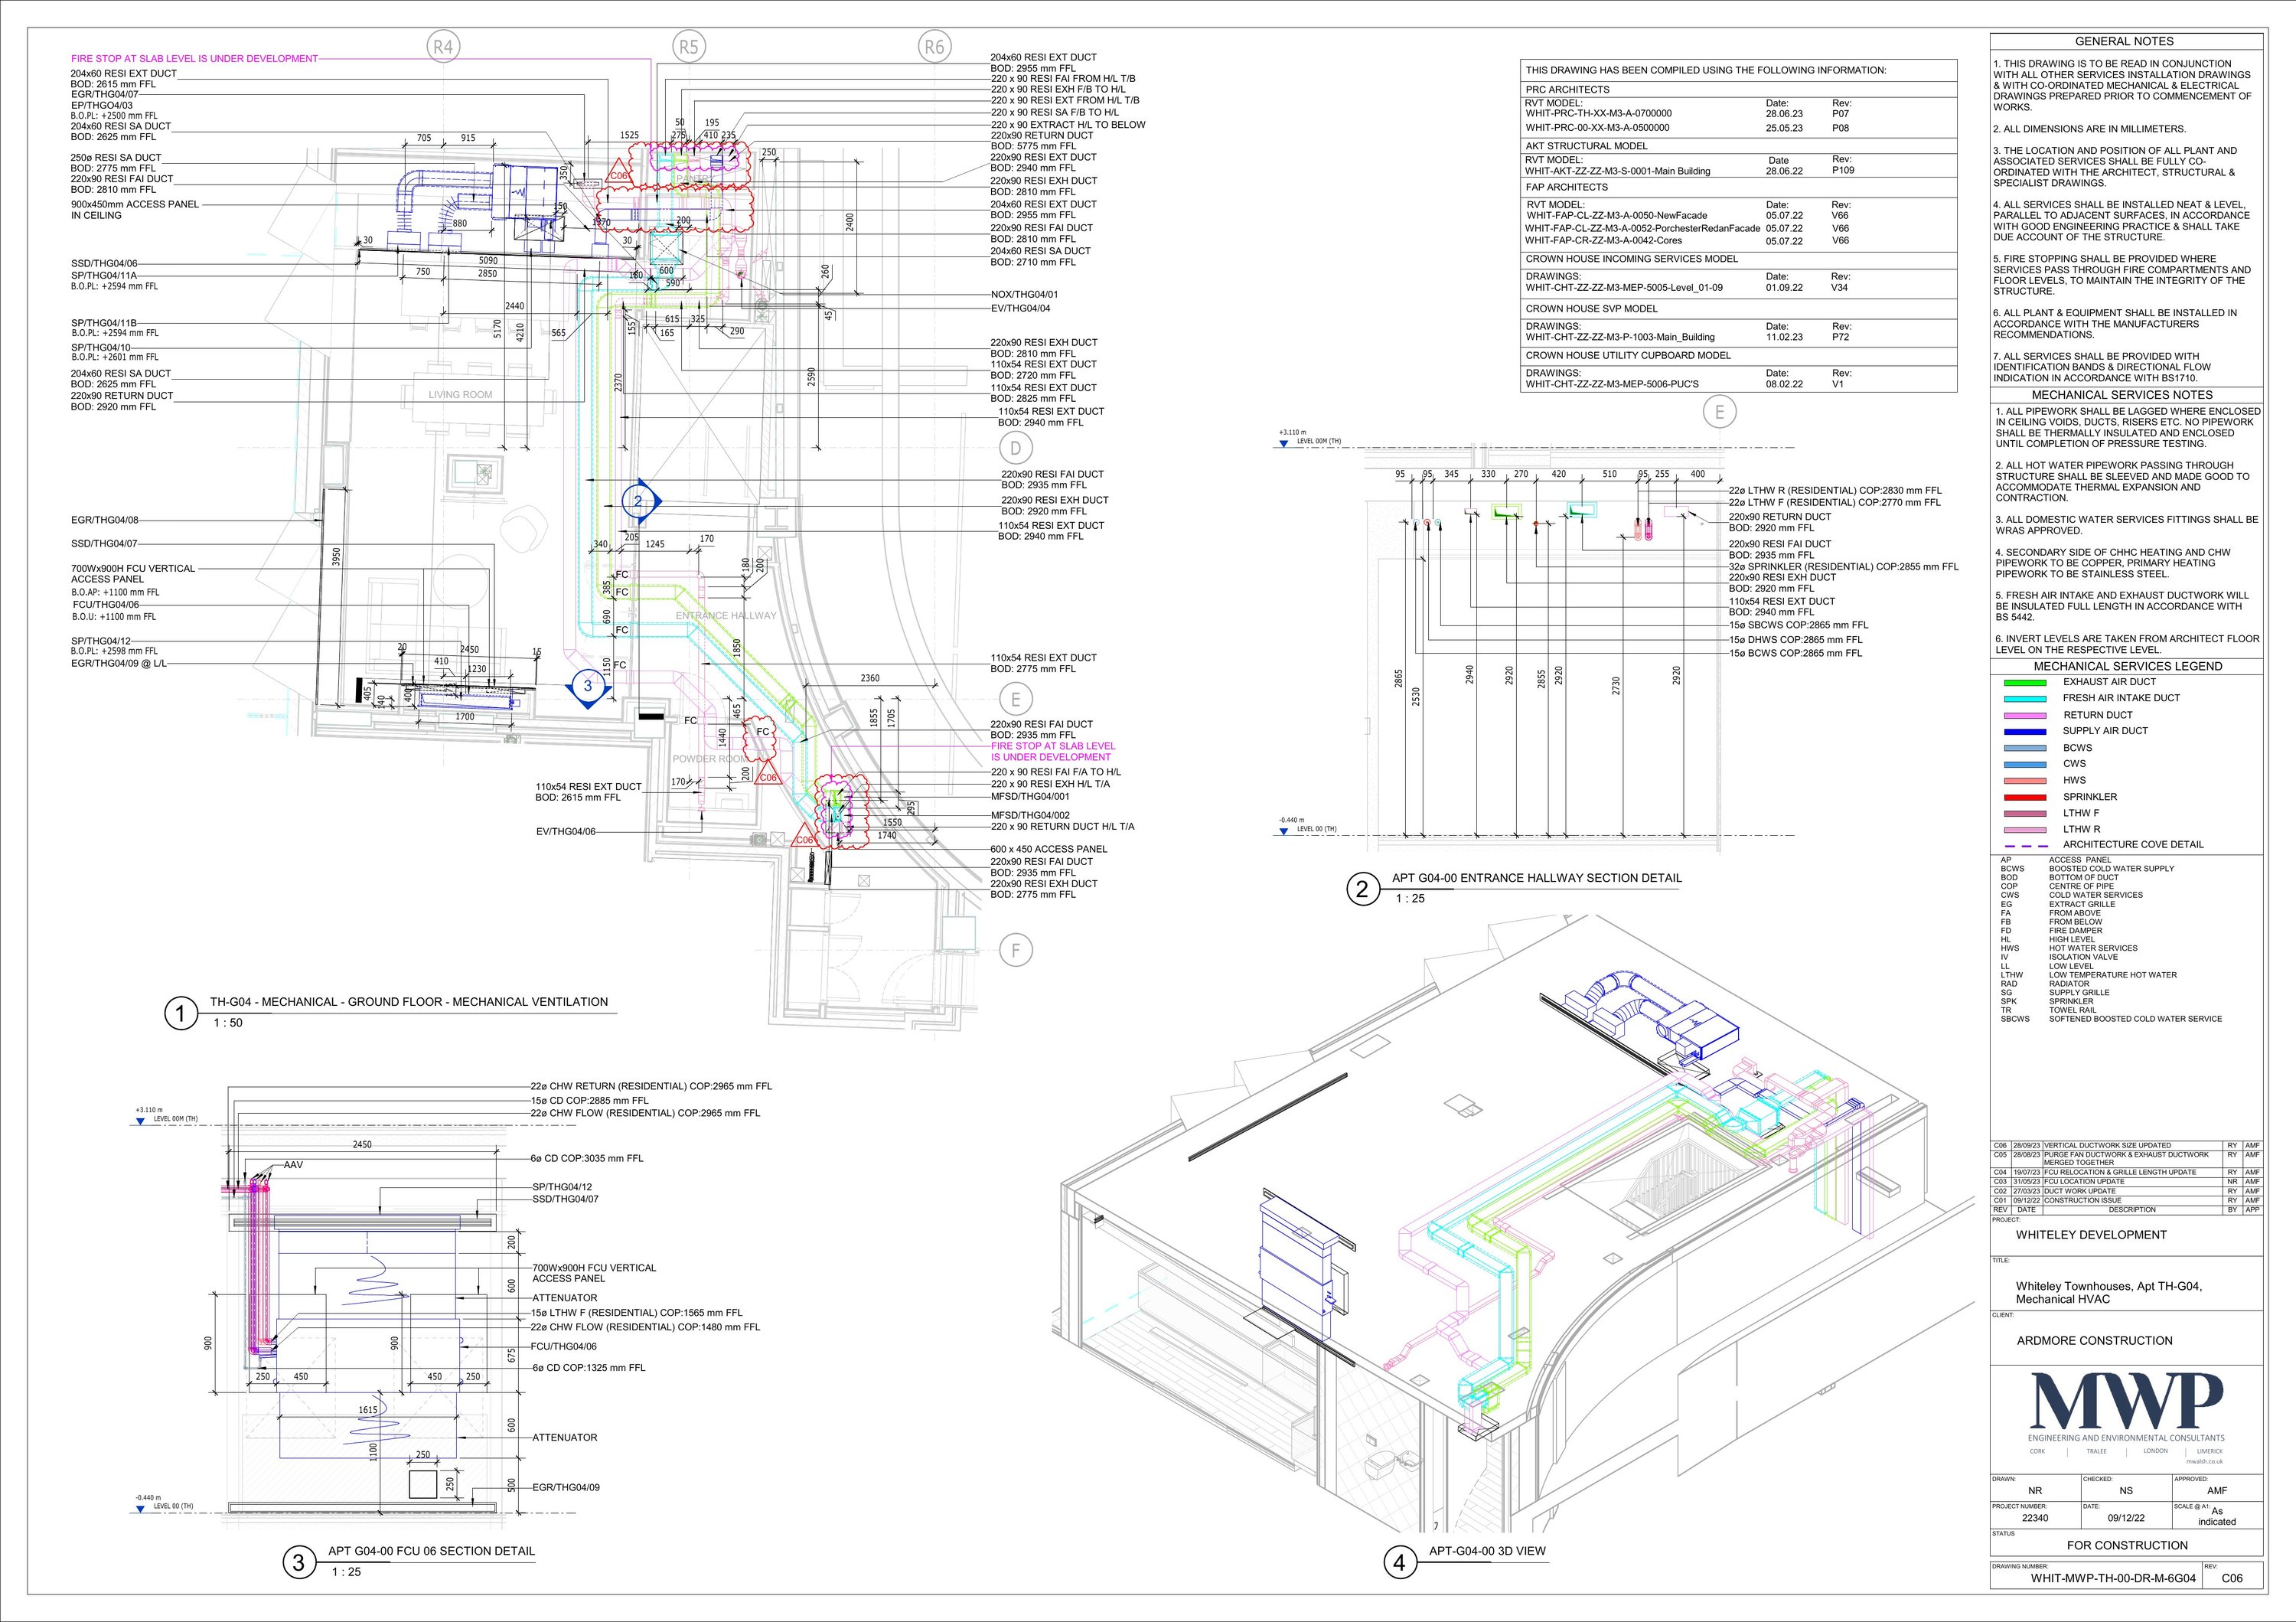Click the blue Supply Air Duct legend swatch
The width and height of the screenshot is (2296, 1622).
tap(2025, 731)
